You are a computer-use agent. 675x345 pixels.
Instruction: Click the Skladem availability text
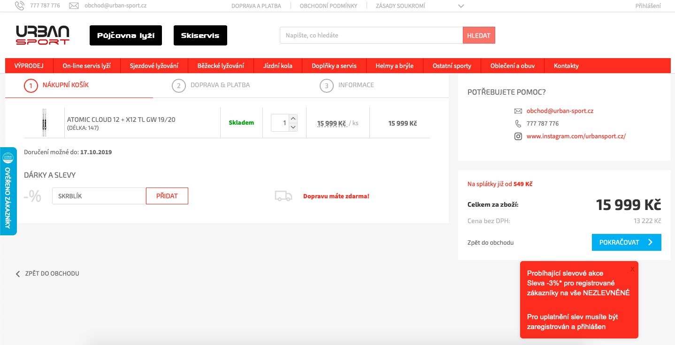241,123
